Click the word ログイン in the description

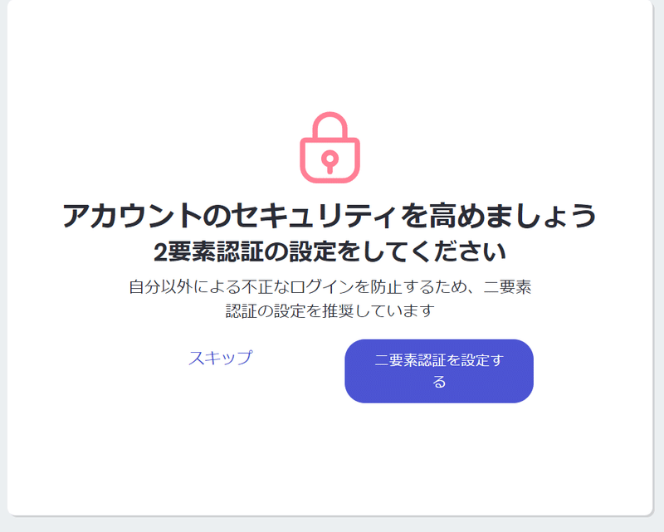tap(322, 287)
